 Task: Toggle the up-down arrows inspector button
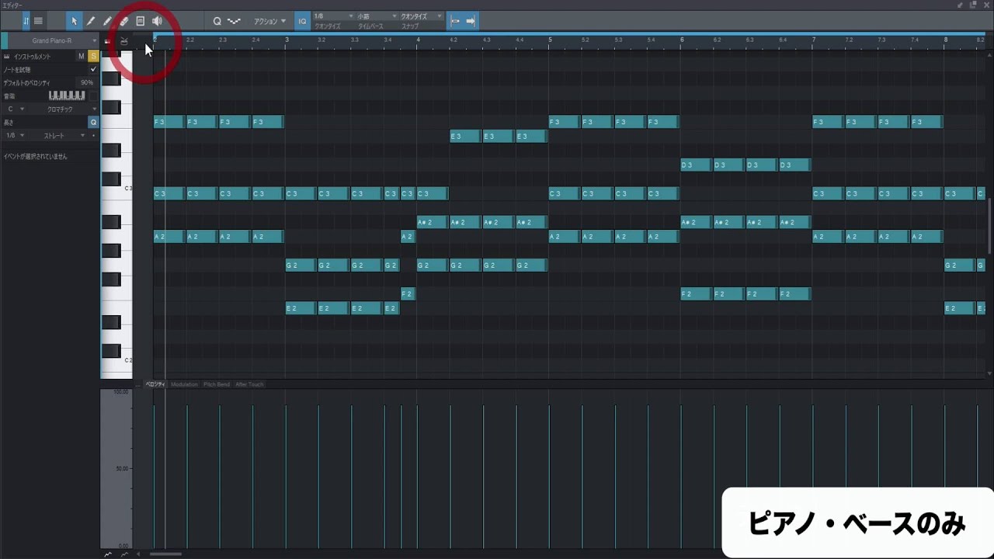[26, 21]
